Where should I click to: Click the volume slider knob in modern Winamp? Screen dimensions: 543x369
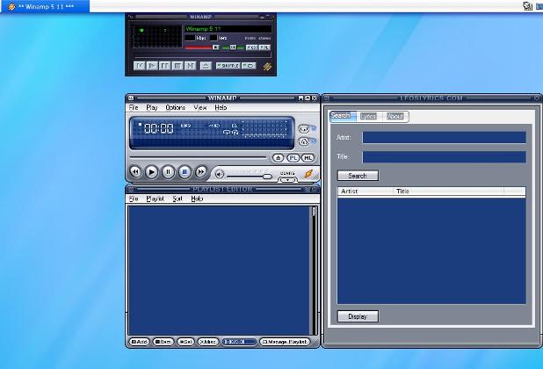coord(267,177)
